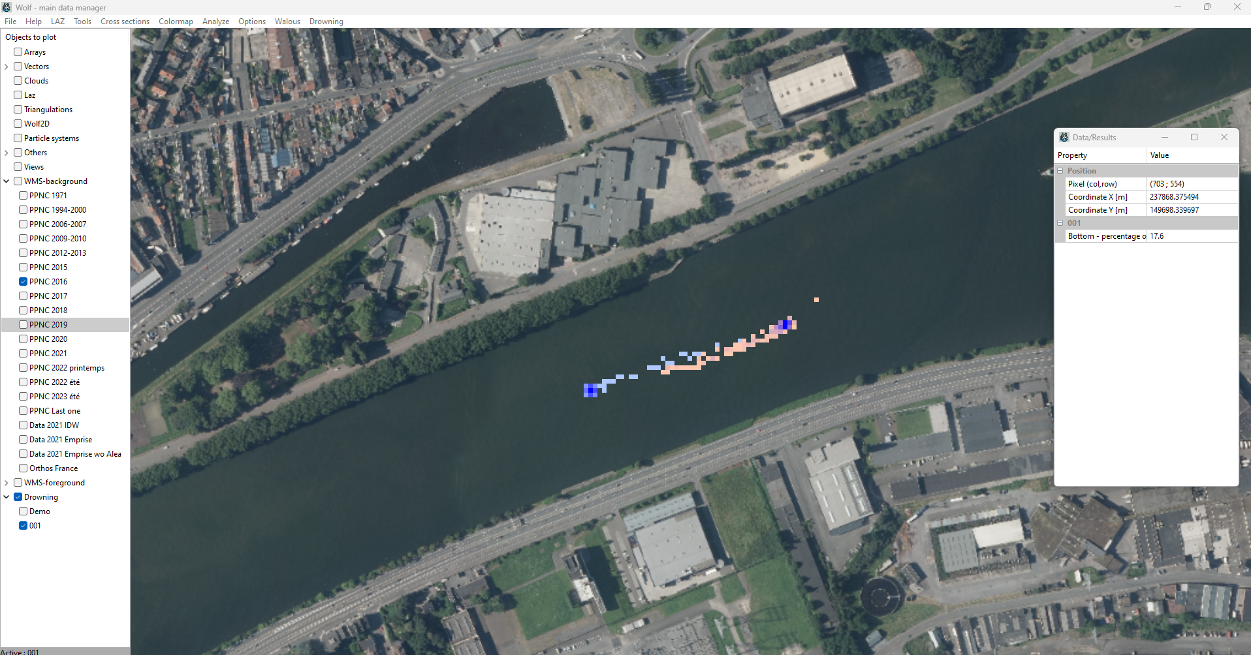Click the Wolf app icon in title bar
This screenshot has width=1251, height=655.
pyautogui.click(x=7, y=7)
